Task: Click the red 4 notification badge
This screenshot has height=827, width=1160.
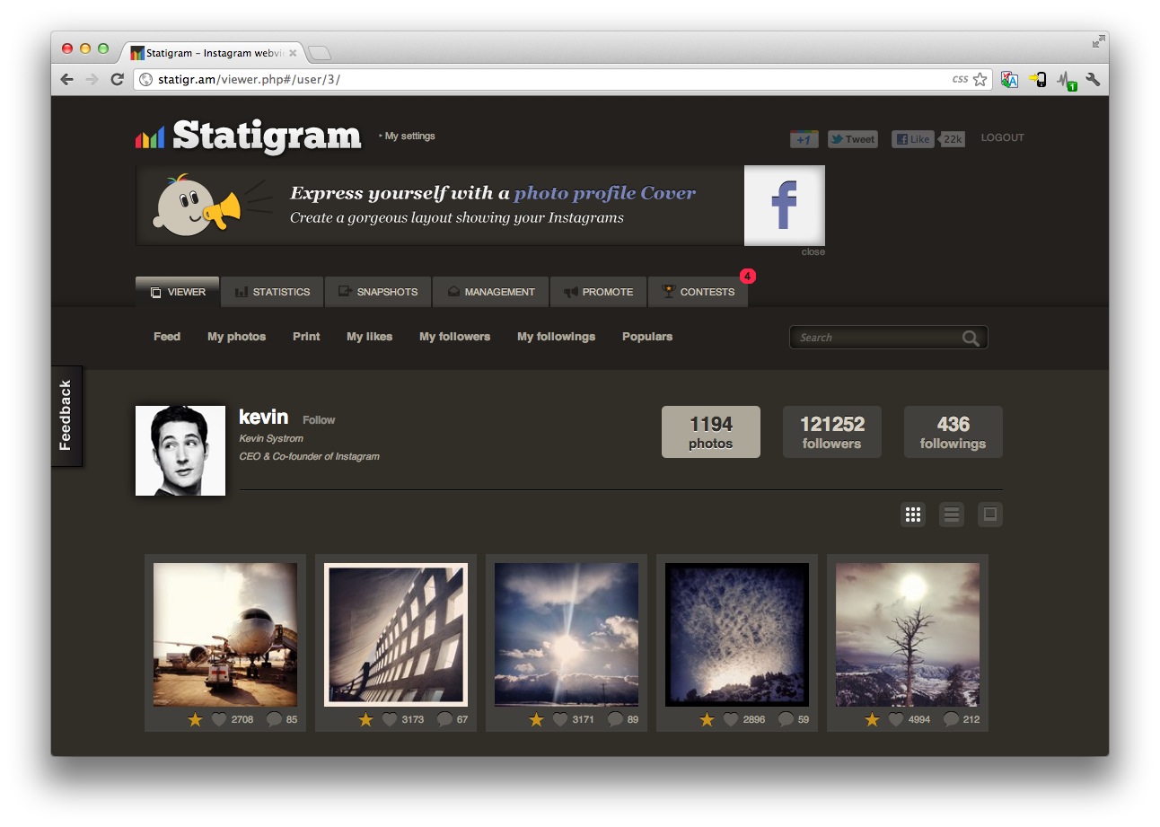Action: pos(748,276)
